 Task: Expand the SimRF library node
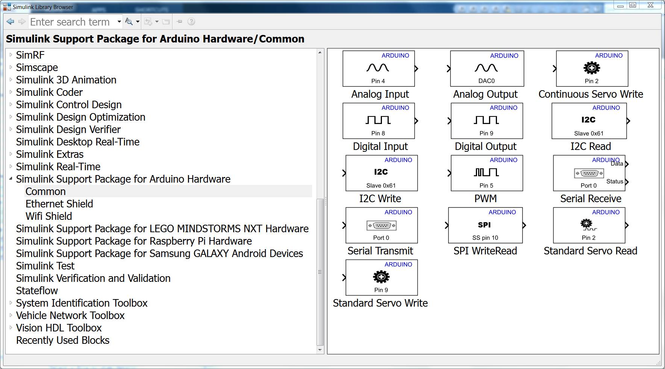click(11, 55)
